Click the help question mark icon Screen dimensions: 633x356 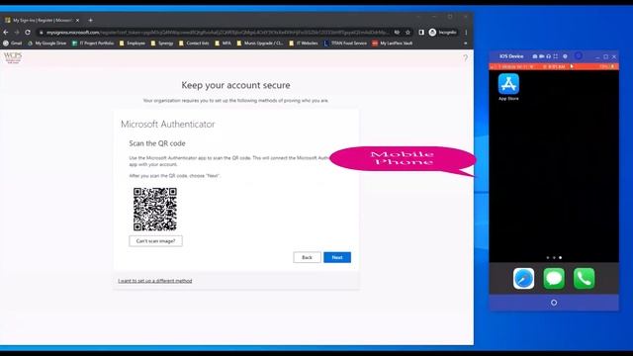click(x=466, y=57)
